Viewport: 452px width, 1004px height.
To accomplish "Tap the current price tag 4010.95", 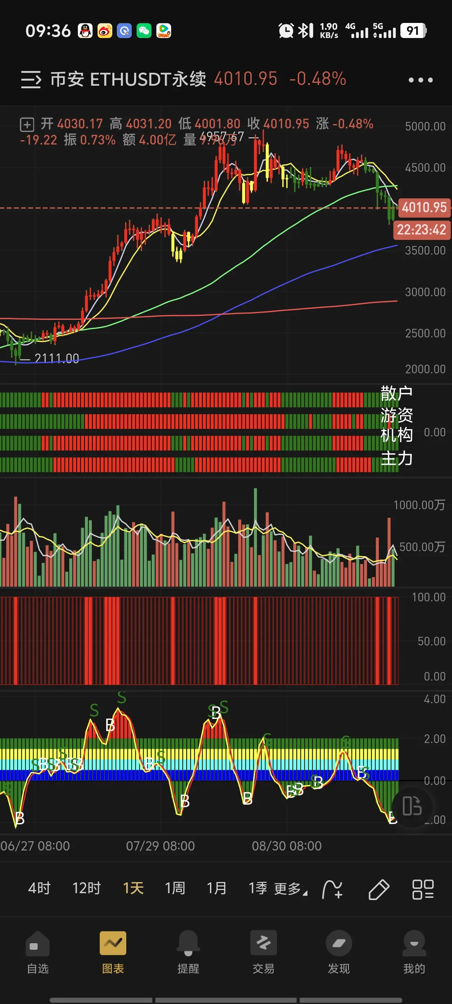I will [x=424, y=207].
